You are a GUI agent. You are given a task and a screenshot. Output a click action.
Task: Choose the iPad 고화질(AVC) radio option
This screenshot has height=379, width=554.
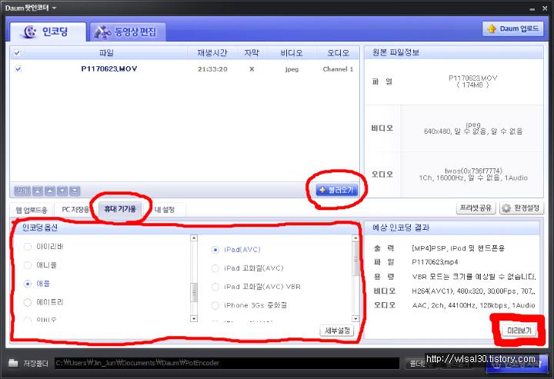(215, 268)
